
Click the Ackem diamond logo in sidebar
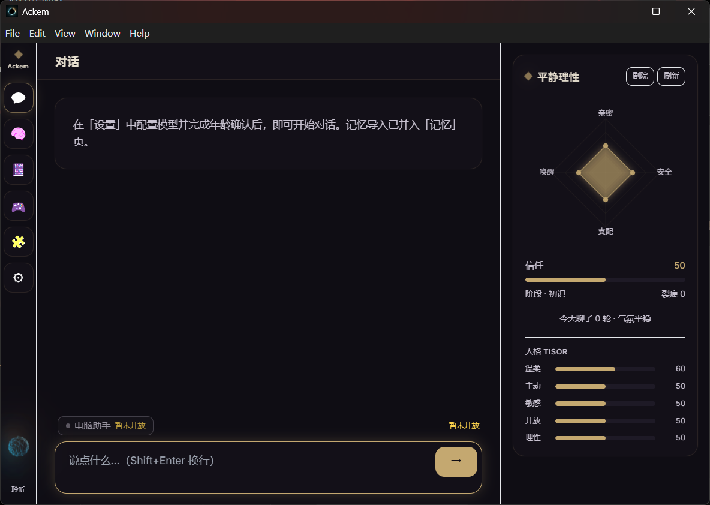click(18, 55)
